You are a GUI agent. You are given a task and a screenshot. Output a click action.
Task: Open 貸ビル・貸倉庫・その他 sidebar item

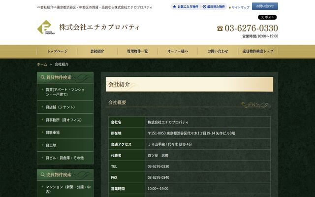tap(65, 158)
